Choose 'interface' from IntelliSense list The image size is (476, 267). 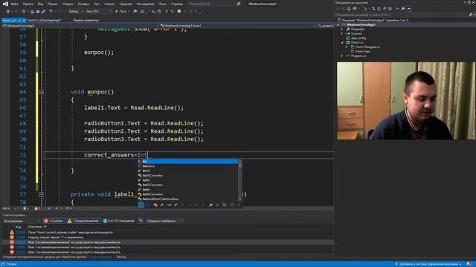[x=188, y=166]
